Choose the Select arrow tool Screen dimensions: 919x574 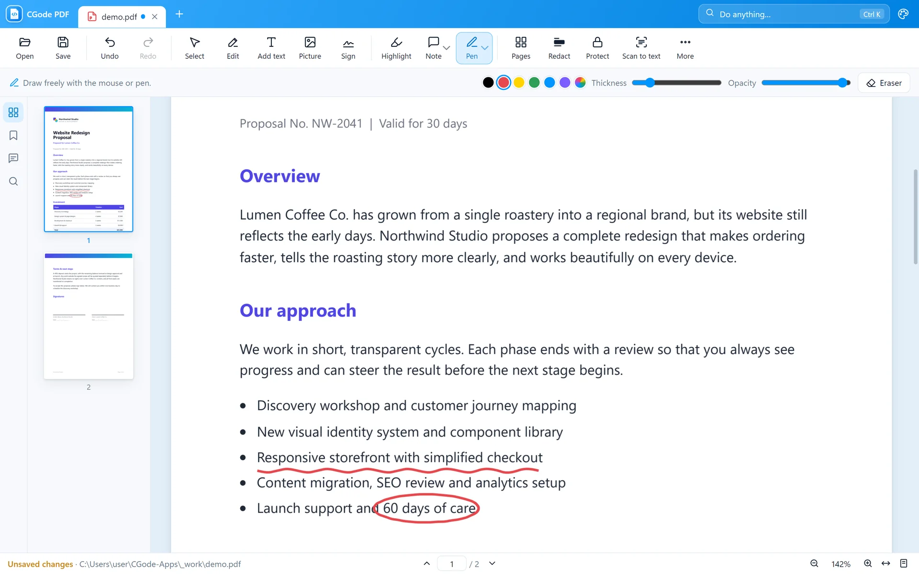(x=194, y=48)
